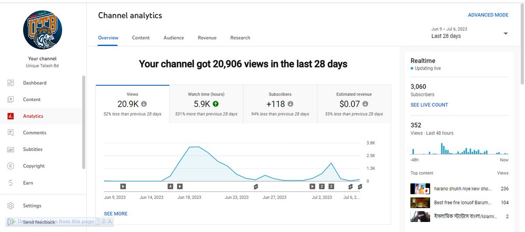The width and height of the screenshot is (525, 232).
Task: Click the Subtitles icon in the sidebar
Action: (11, 149)
